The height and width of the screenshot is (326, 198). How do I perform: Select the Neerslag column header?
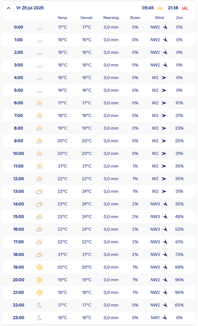click(111, 18)
